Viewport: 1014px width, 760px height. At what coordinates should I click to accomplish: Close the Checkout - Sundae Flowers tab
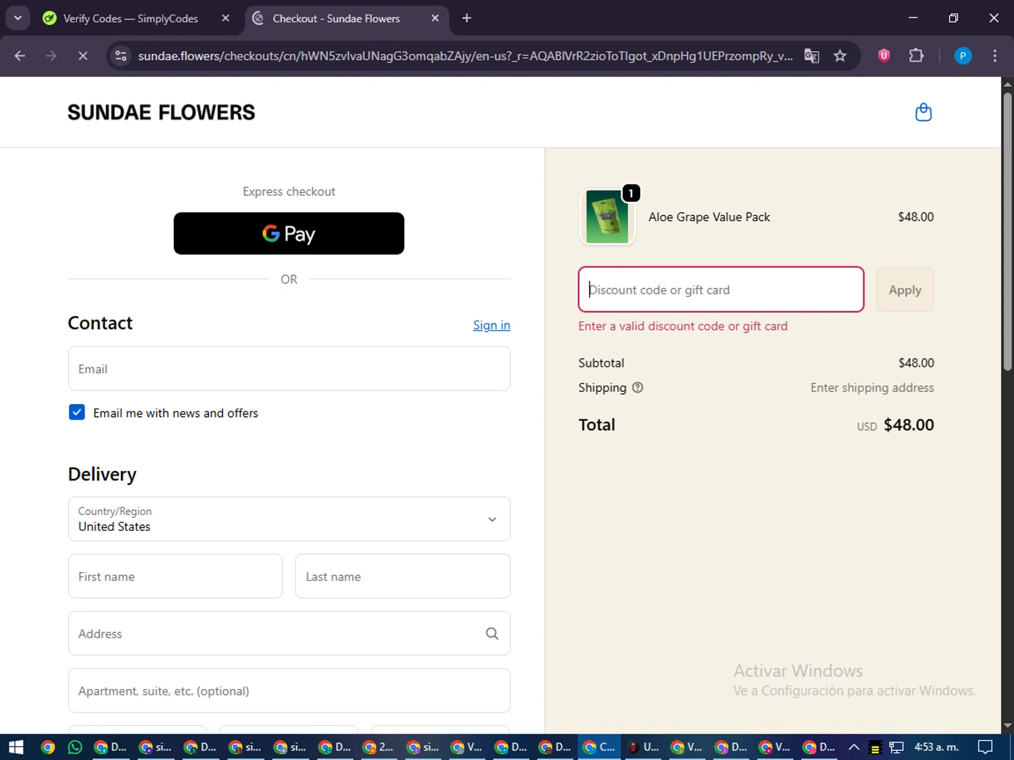coord(435,18)
